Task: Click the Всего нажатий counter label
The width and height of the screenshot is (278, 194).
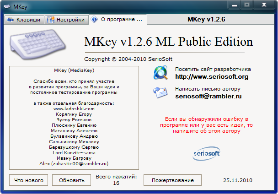Action: pyautogui.click(x=116, y=177)
